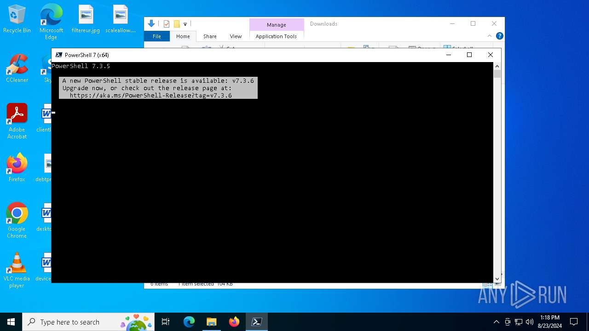Click the 'PowerShell 7.3.5' version line

[x=81, y=66]
